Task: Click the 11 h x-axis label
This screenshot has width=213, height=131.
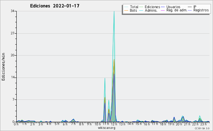Action: click(106, 124)
